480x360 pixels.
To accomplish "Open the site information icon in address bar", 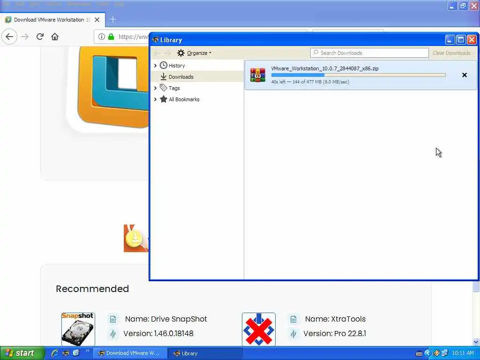I will [x=101, y=37].
